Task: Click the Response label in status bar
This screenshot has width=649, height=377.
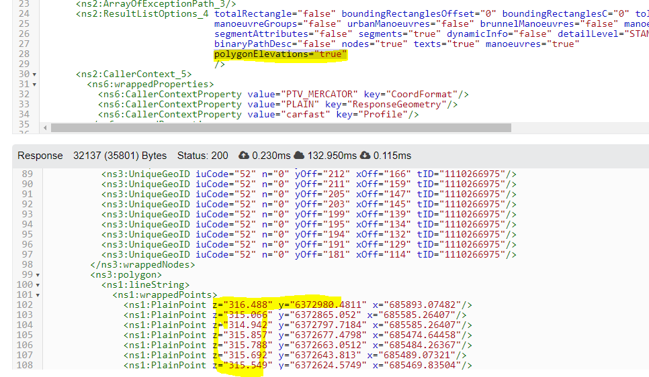Action: click(x=40, y=156)
